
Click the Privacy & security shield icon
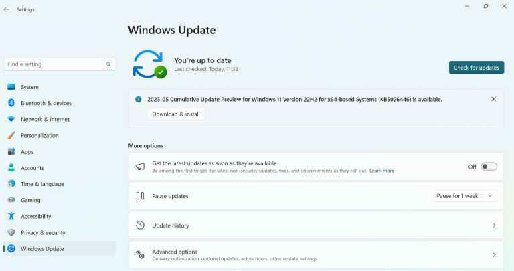tap(11, 232)
